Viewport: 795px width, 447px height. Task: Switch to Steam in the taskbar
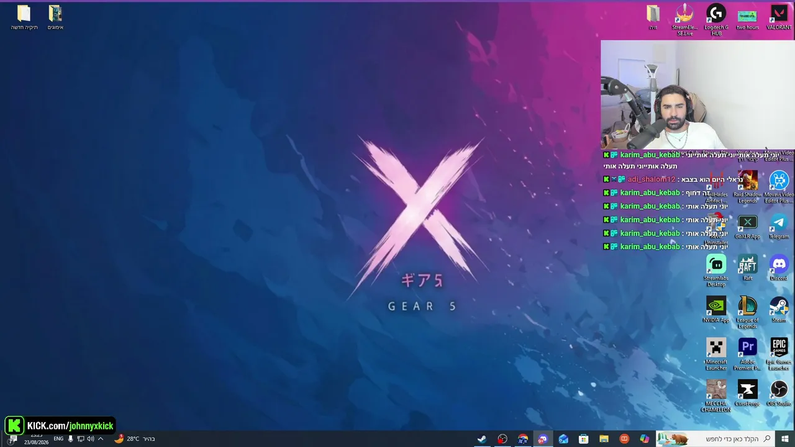point(481,439)
